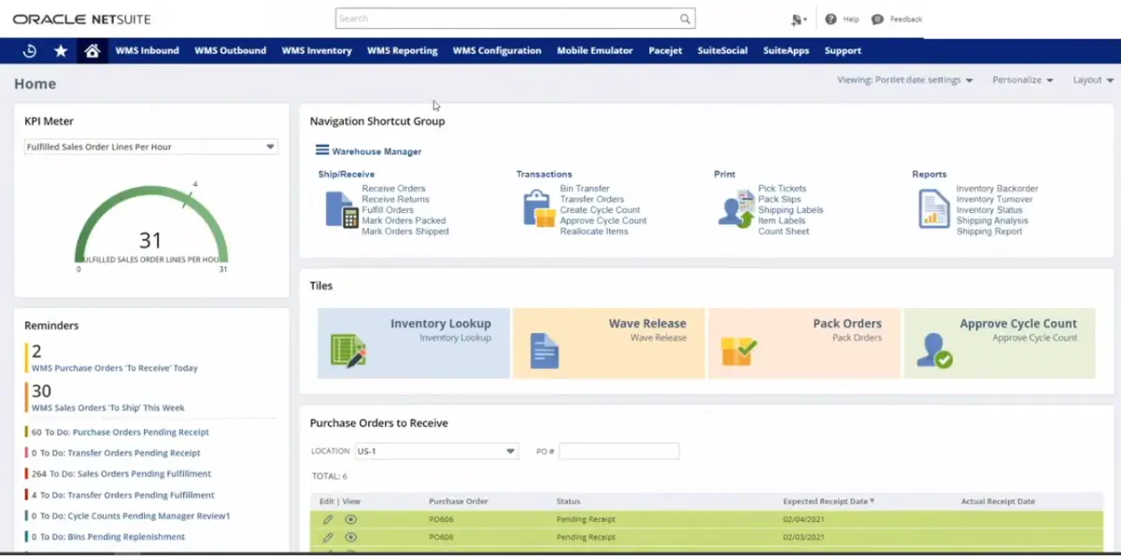The image size is (1121, 560).
Task: Open the Receive Orders link
Action: tap(393, 189)
